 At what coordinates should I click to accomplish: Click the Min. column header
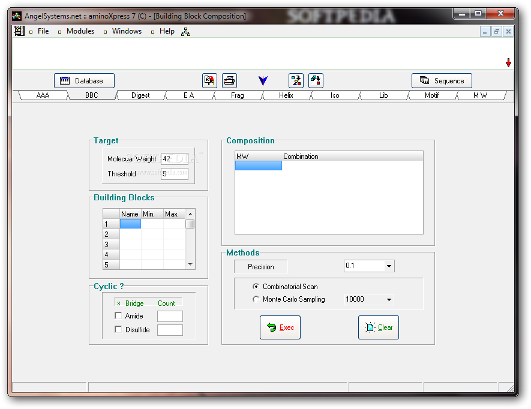(x=152, y=214)
